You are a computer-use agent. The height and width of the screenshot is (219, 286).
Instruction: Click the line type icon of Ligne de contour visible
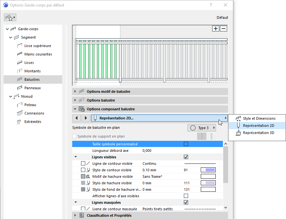coord(88,164)
